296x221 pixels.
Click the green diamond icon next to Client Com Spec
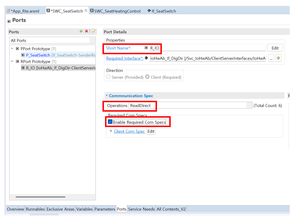pos(111,131)
